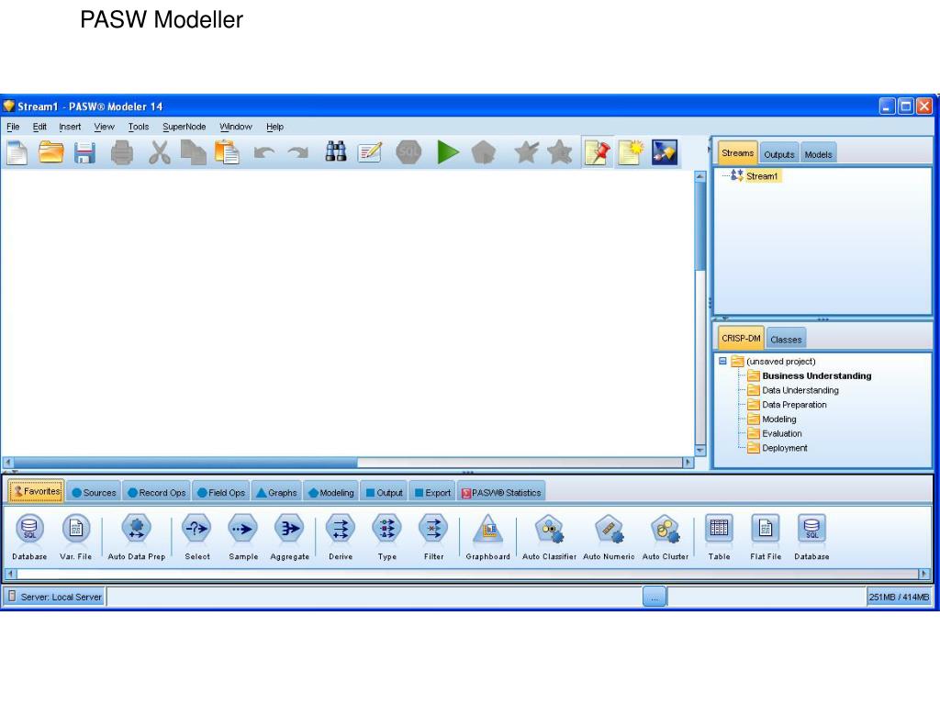Click the Print toolbar icon
This screenshot has width=940, height=705.
coord(122,153)
